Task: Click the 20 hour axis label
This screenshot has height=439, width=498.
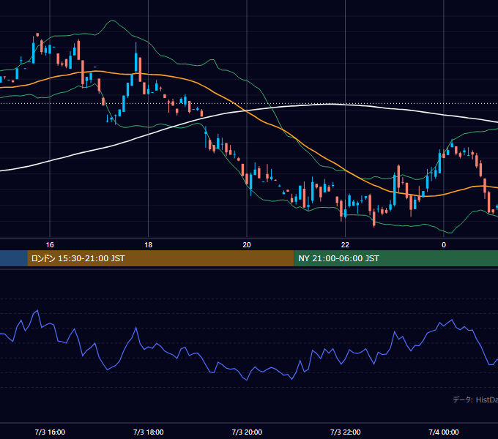Action: (247, 245)
